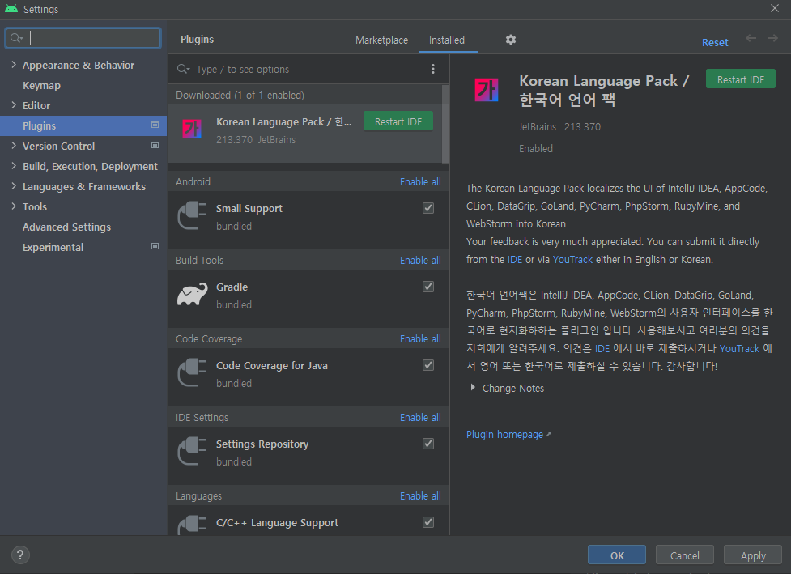Expand Build, Execution, Deployment node
The image size is (791, 574).
[x=14, y=165]
